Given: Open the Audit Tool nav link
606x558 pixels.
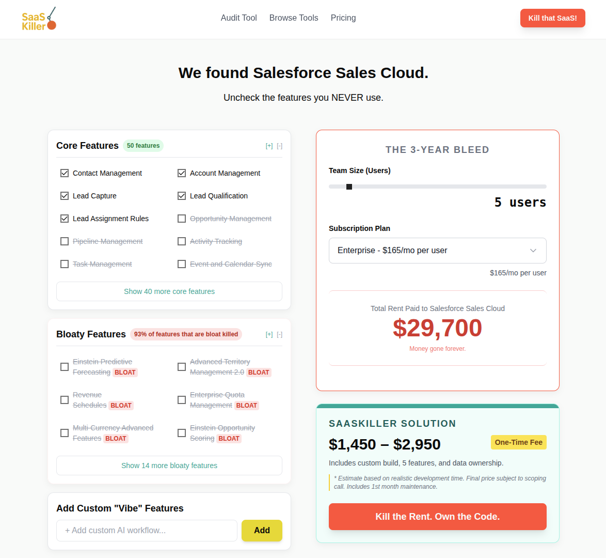Looking at the screenshot, I should click(x=238, y=18).
